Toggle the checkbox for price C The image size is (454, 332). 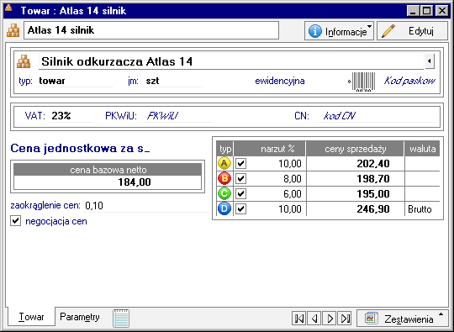(x=241, y=193)
